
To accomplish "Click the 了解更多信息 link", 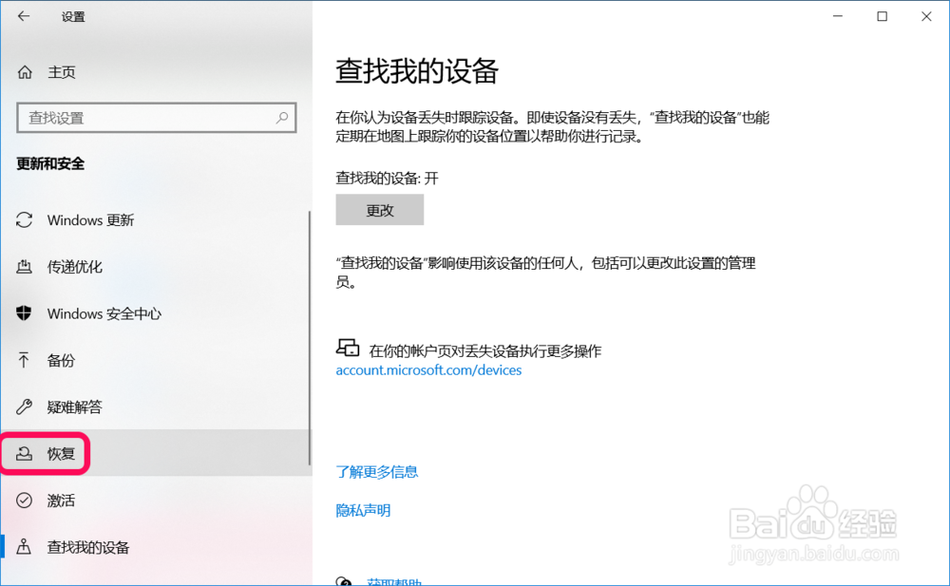I will [x=377, y=471].
